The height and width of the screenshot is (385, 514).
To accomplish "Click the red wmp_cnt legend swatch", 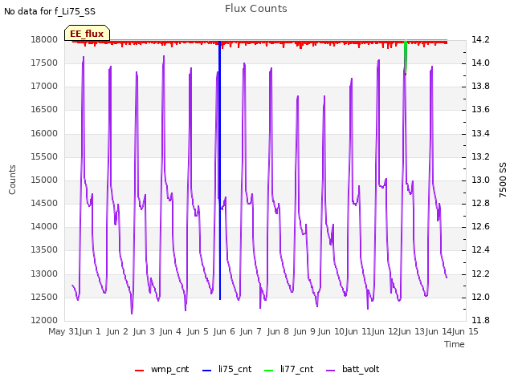I will [x=139, y=371].
